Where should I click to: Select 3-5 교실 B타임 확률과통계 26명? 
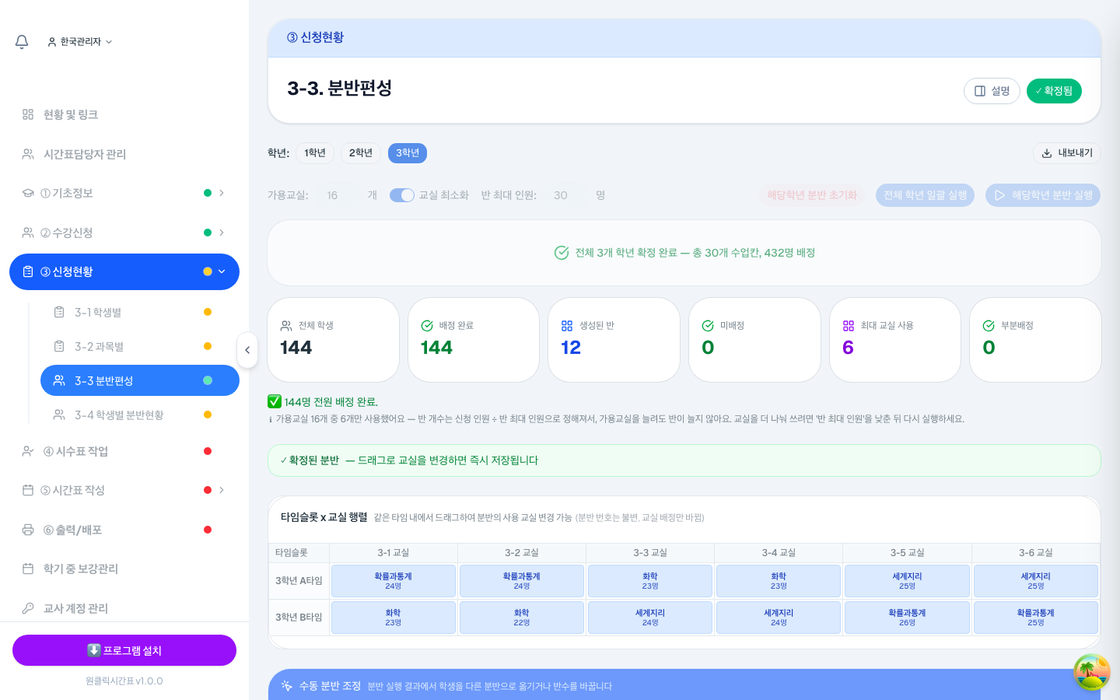[907, 618]
